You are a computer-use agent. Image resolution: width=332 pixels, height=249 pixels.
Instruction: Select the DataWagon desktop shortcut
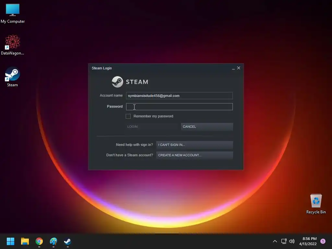(13, 45)
